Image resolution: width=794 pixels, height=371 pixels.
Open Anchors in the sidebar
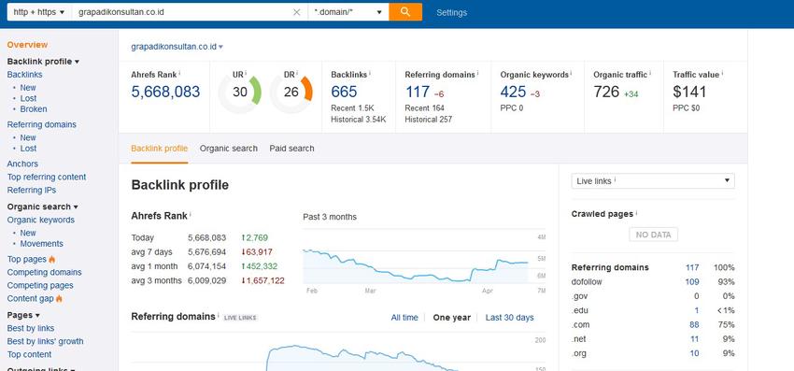point(22,164)
